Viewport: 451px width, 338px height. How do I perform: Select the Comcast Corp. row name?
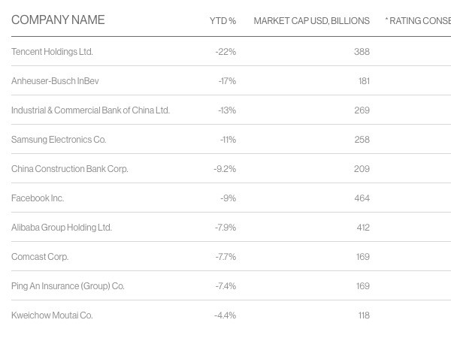[40, 257]
